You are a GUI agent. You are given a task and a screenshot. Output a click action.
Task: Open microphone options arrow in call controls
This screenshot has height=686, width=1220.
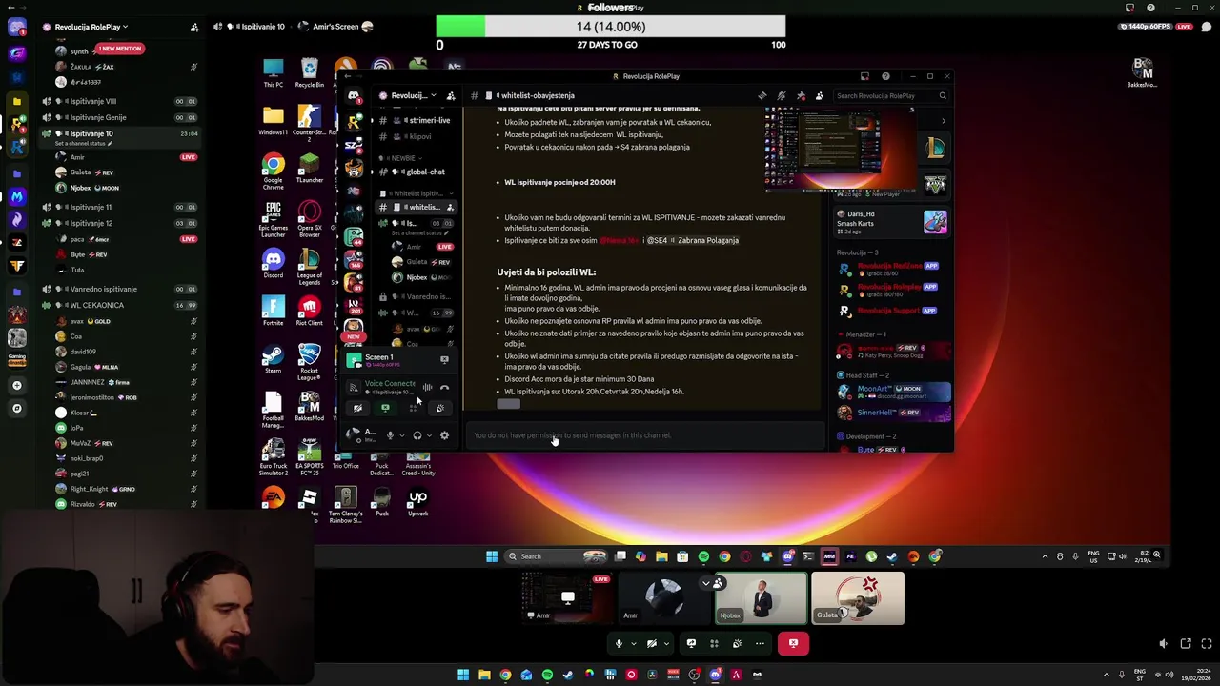(x=633, y=644)
